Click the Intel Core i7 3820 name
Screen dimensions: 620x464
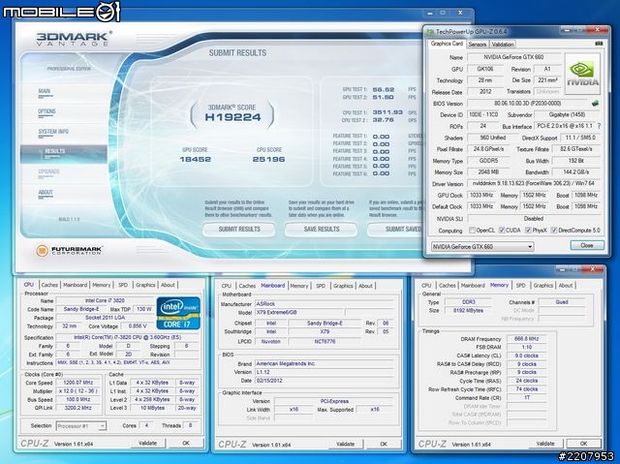105,300
